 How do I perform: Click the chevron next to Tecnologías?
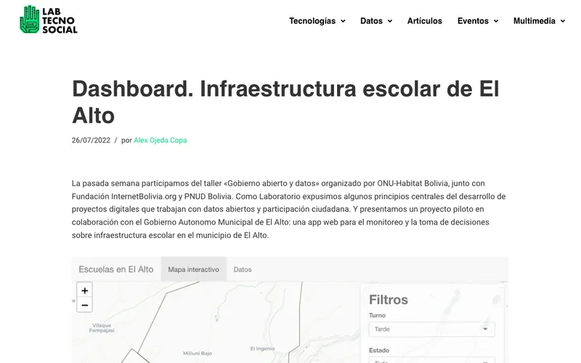[343, 22]
